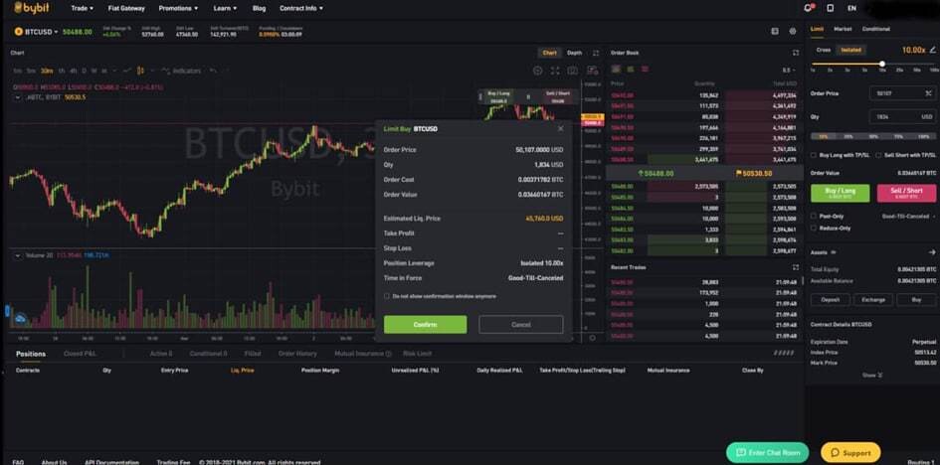Screen dimensions: 940x465
Task: Click the chart screenshot camera icon
Action: [x=573, y=71]
